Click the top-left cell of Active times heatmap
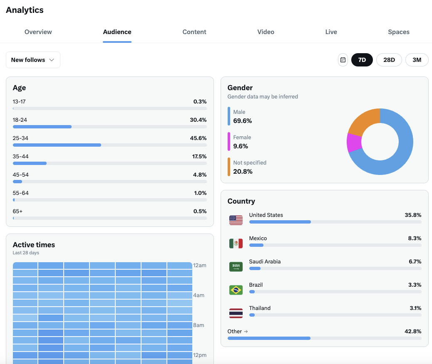432x364 pixels. click(25, 266)
